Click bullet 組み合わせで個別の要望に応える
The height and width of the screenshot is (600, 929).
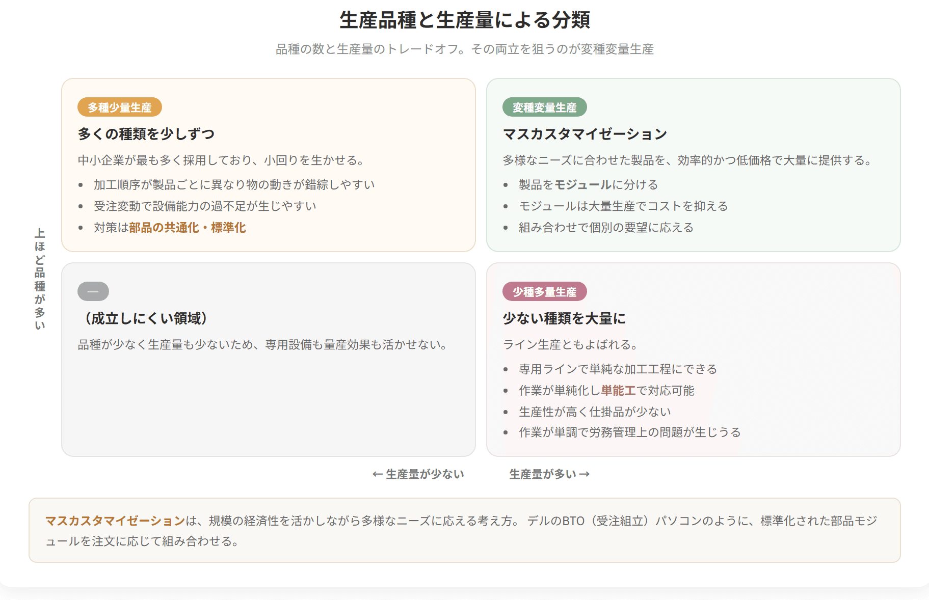point(606,228)
